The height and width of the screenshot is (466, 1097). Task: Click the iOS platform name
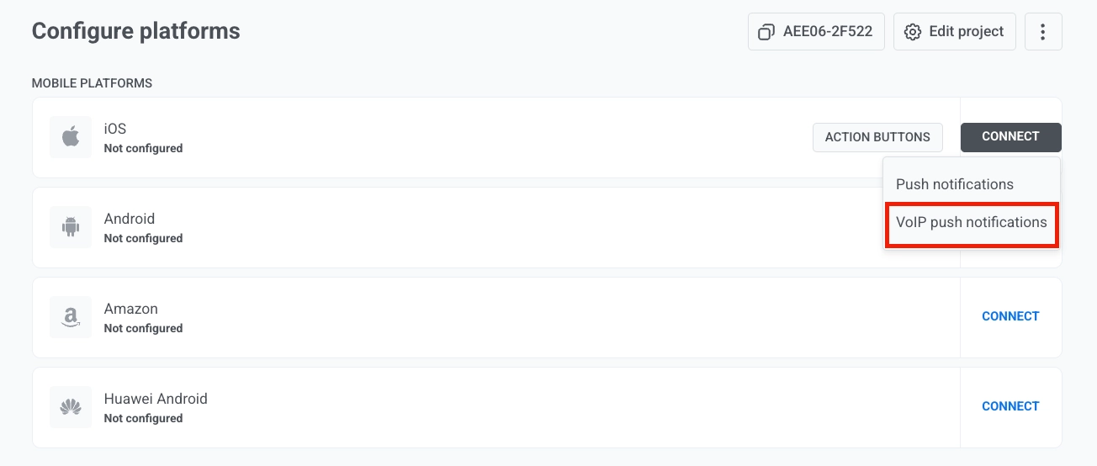pos(115,129)
